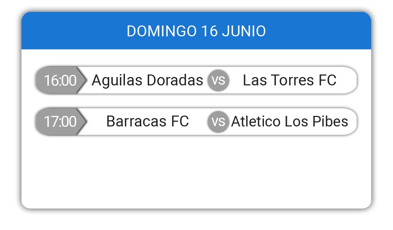Image resolution: width=393 pixels, height=230 pixels.
Task: Click the word Pibes in the second match
Action: [x=330, y=121]
